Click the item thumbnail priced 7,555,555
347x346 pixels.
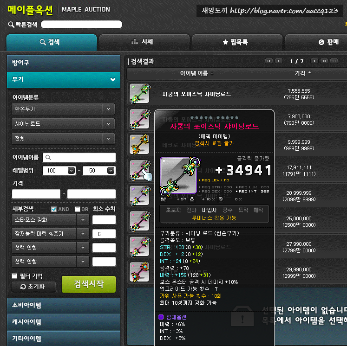(x=140, y=94)
